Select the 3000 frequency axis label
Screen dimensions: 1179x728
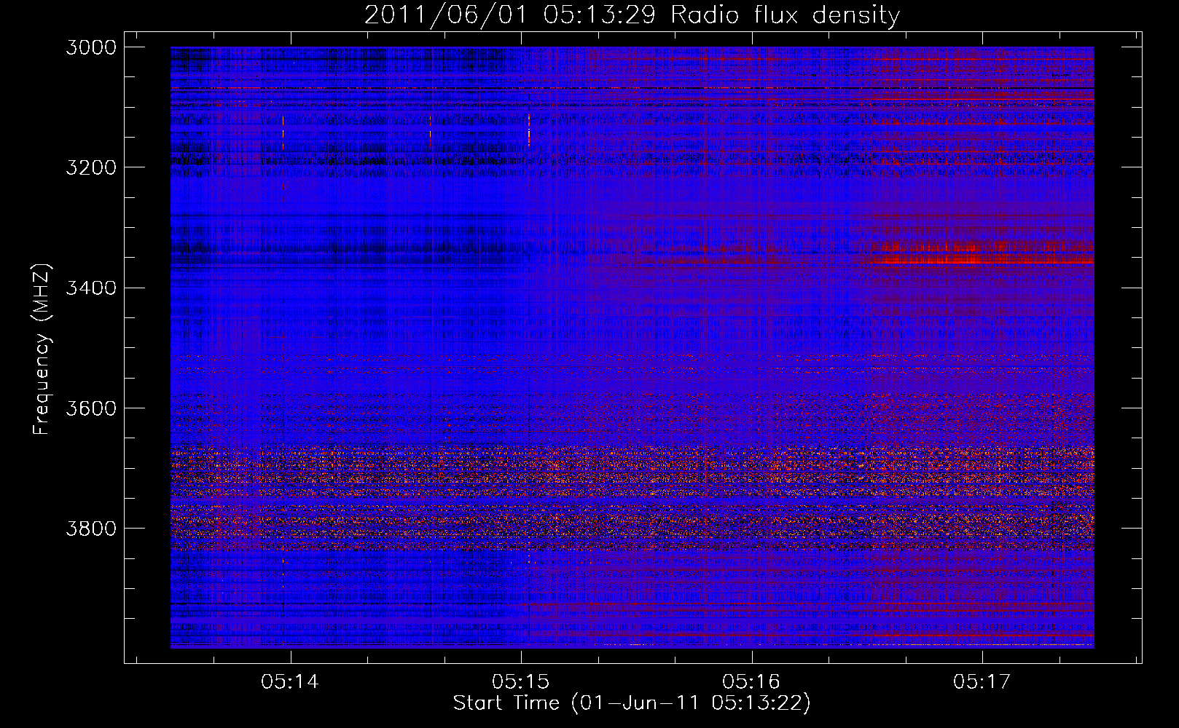(x=91, y=47)
